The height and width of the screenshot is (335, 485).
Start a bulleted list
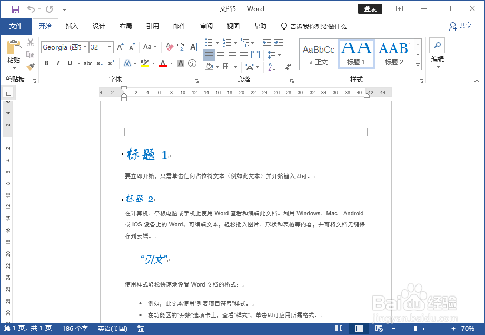209,42
